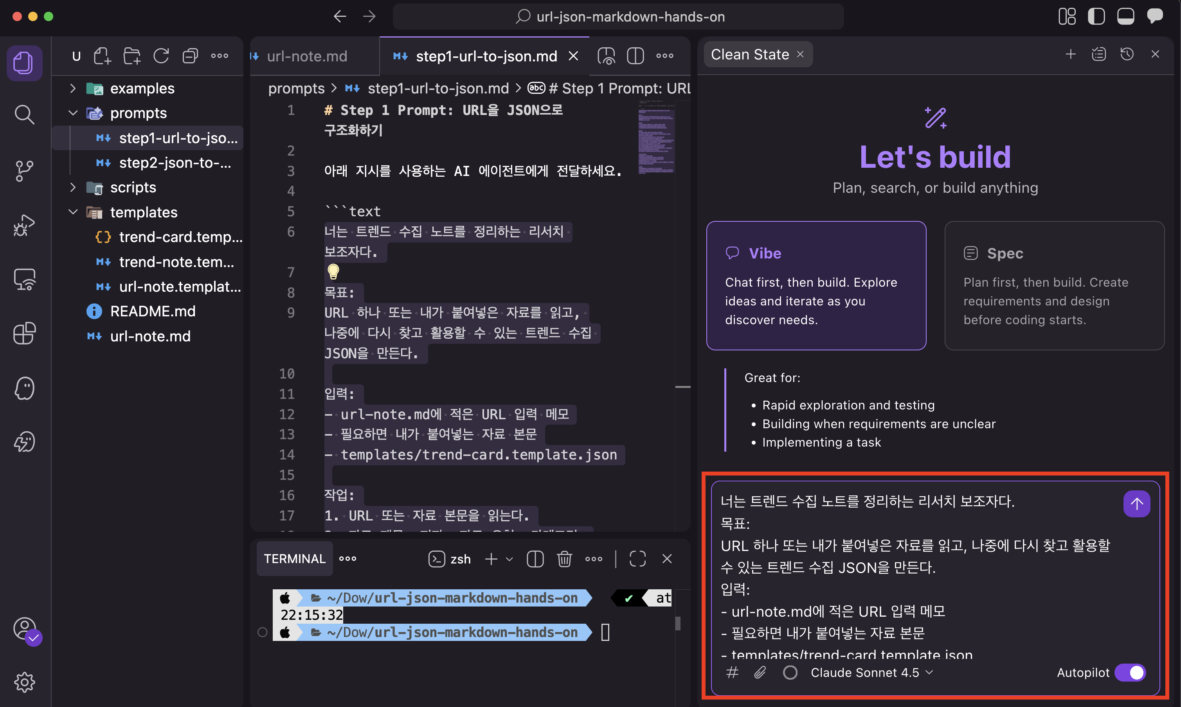Kill terminal with trash icon
Image resolution: width=1181 pixels, height=707 pixels.
564,559
